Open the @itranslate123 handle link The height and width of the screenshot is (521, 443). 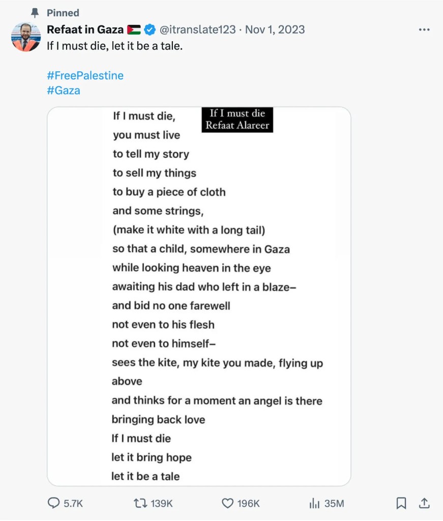[198, 30]
